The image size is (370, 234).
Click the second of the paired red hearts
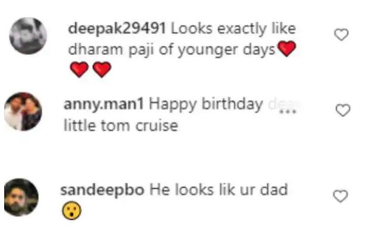(x=102, y=69)
